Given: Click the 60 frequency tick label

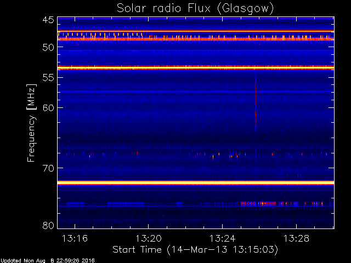Looking at the screenshot, I should coord(48,108).
